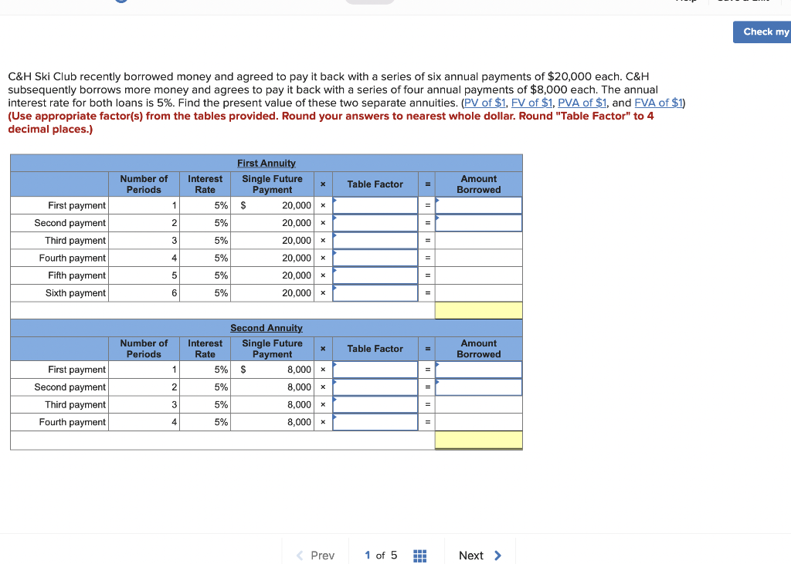Click Table Factor field for Second Annuity first payment
791x564 pixels.
coord(375,370)
